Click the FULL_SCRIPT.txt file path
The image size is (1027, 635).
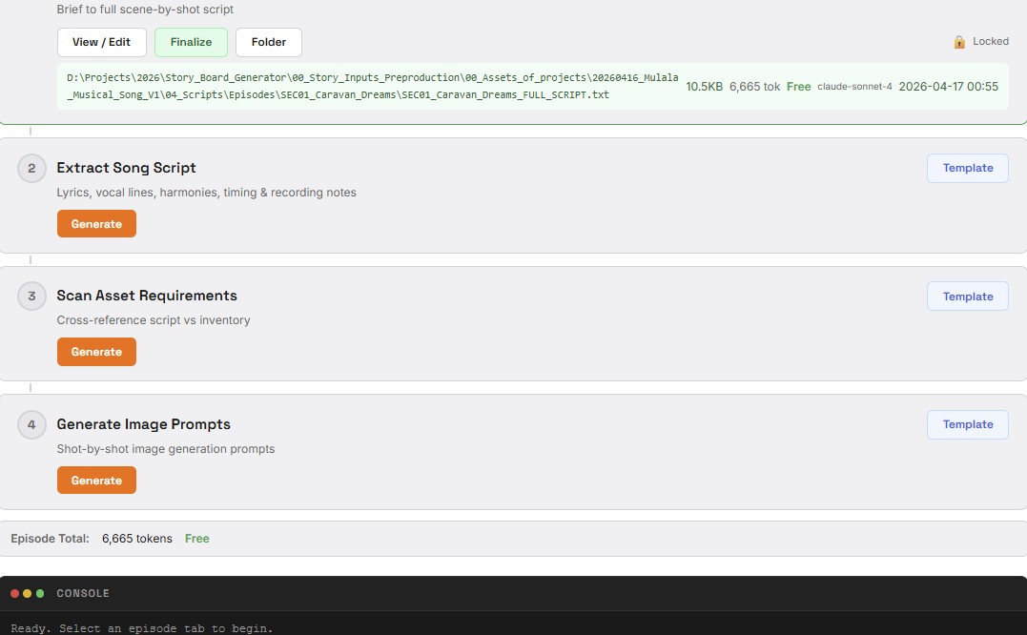(x=372, y=86)
